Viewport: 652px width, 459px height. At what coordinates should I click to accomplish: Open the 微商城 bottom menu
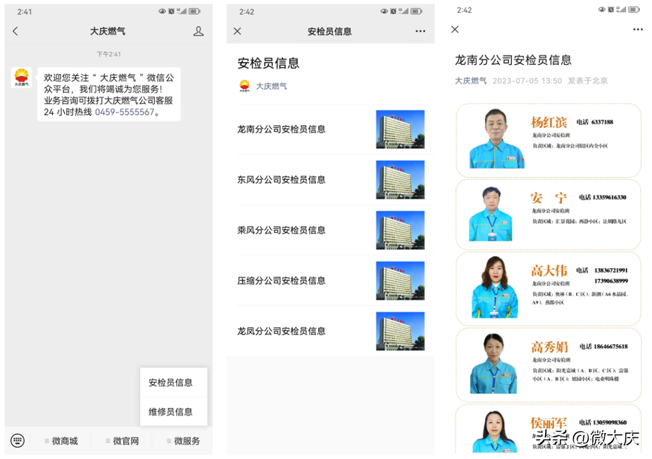point(62,441)
